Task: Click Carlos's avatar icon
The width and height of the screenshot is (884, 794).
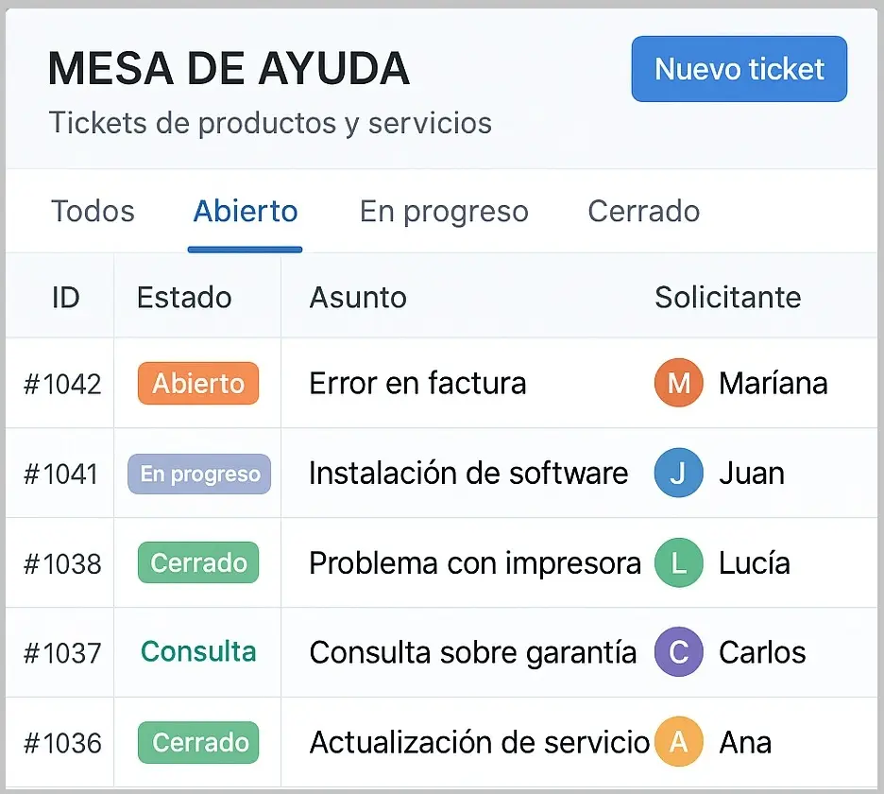Action: coord(678,652)
